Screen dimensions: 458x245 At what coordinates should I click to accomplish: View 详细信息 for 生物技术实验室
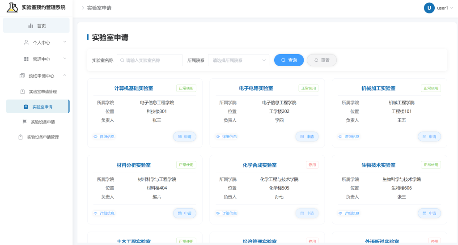(349, 213)
